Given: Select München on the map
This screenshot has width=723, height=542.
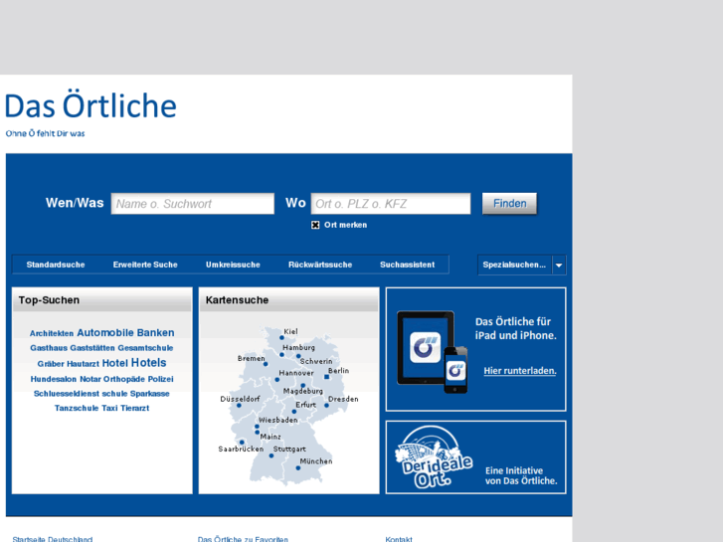Looking at the screenshot, I should (x=316, y=461).
